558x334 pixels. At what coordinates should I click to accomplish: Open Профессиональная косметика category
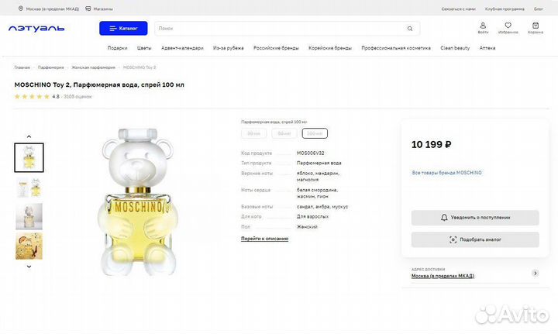pos(396,48)
